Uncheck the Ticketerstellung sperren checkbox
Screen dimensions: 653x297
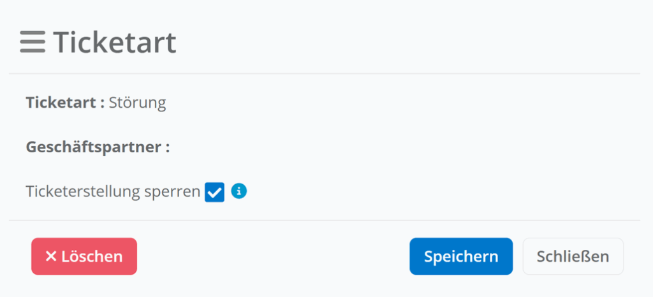click(x=214, y=192)
